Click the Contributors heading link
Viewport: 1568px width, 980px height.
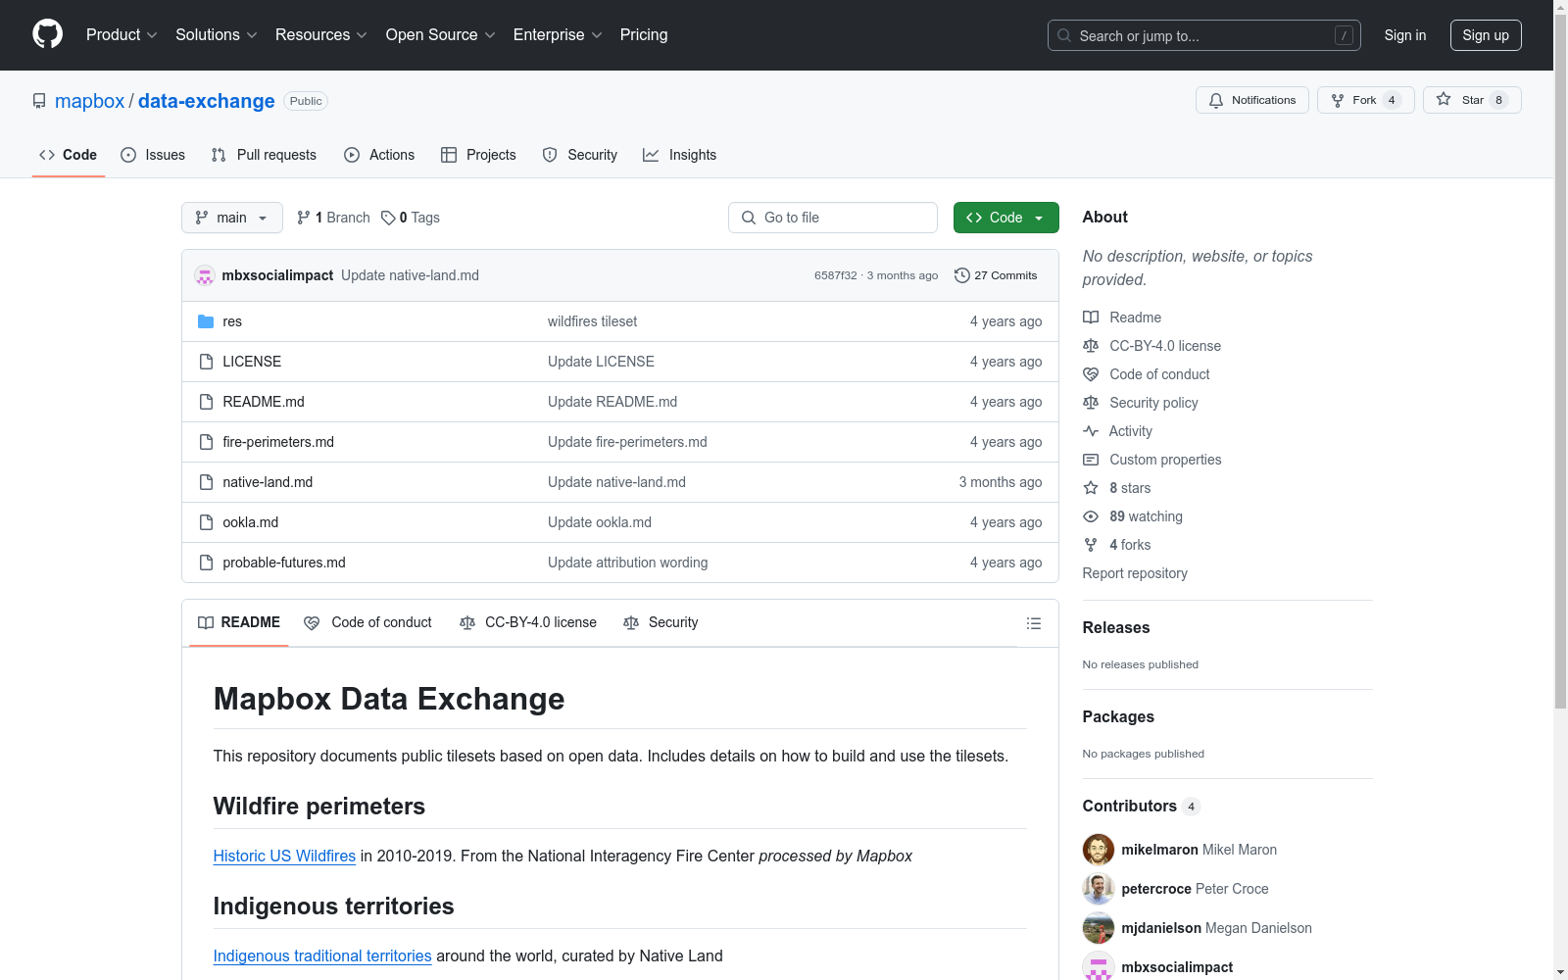point(1142,806)
